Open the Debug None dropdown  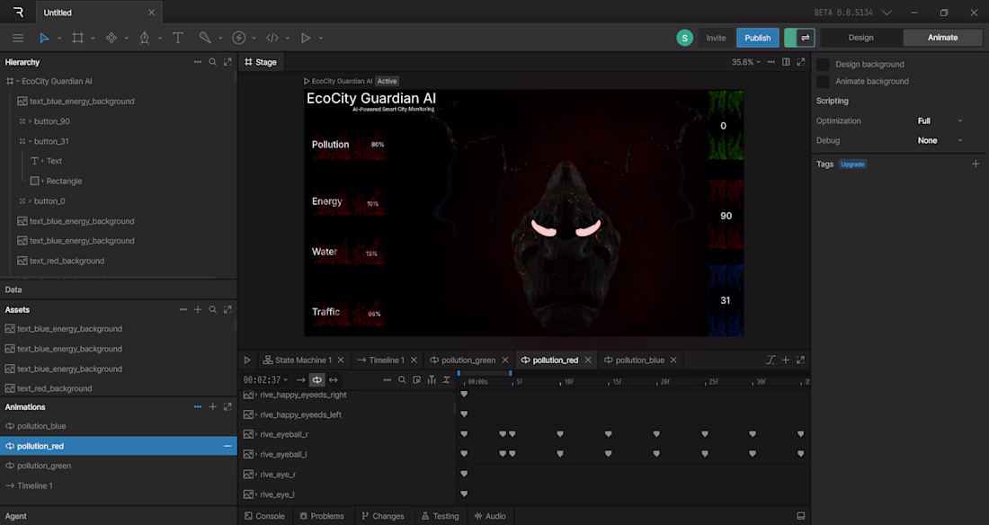940,141
